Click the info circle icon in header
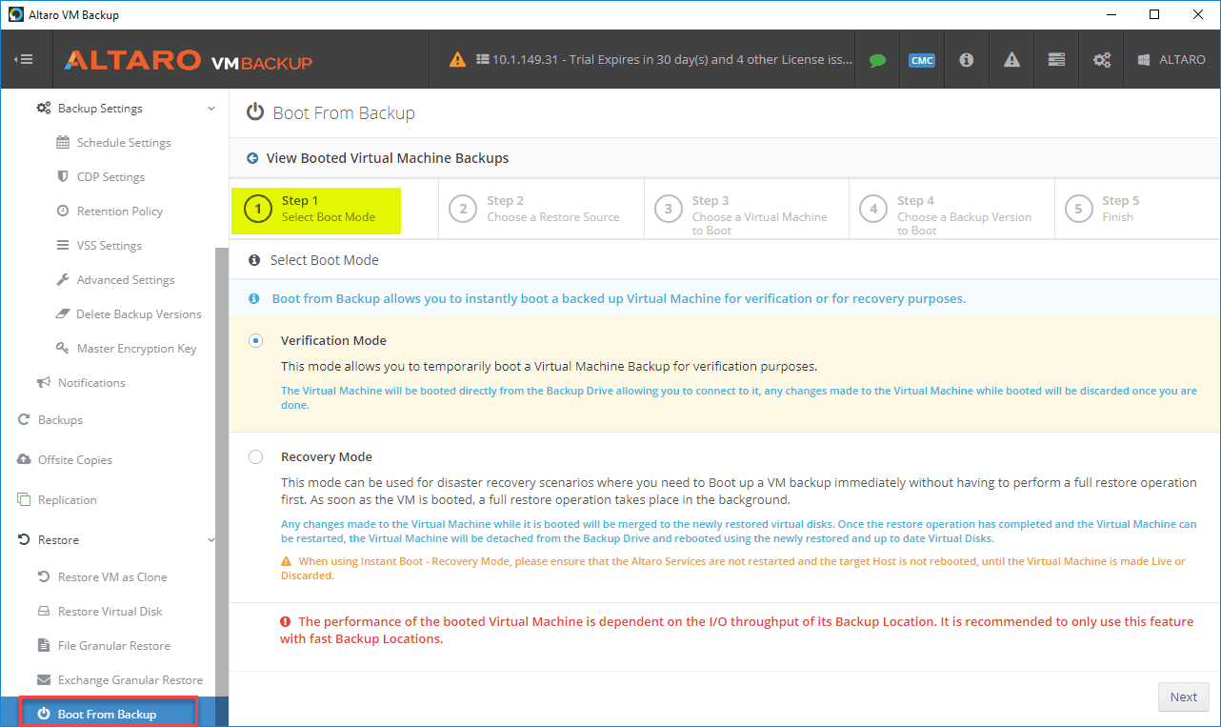The width and height of the screenshot is (1221, 727). [966, 60]
